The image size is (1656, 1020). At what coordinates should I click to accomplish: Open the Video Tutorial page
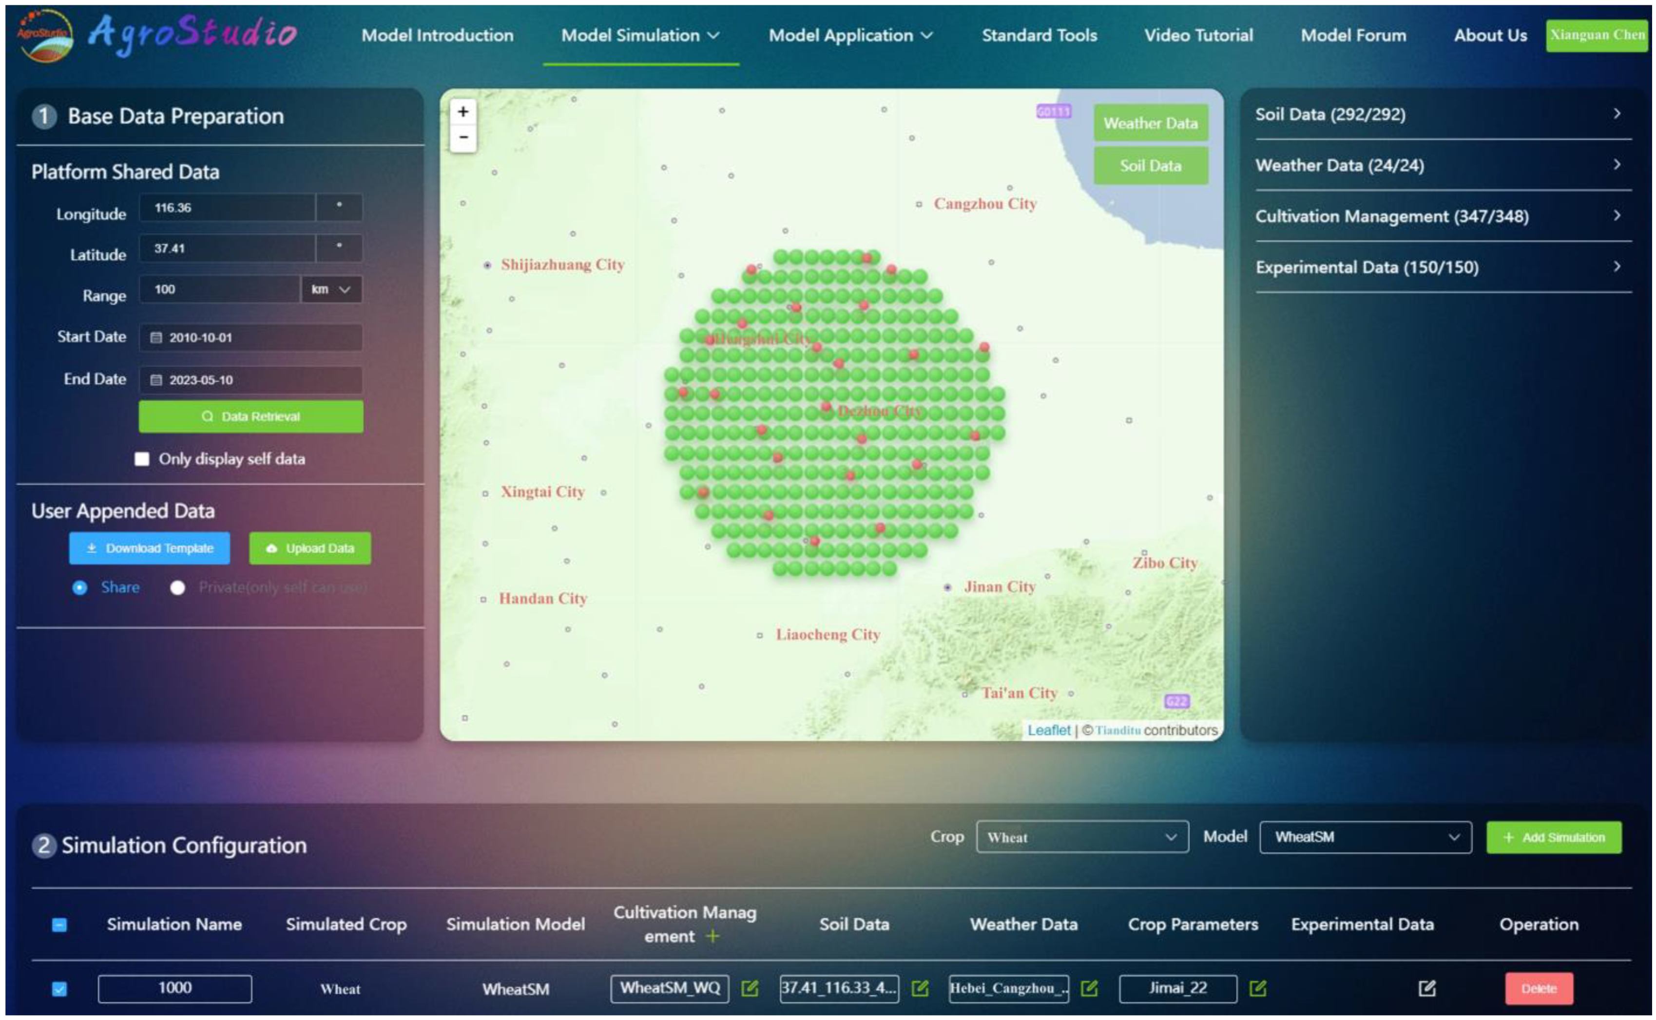click(1198, 35)
